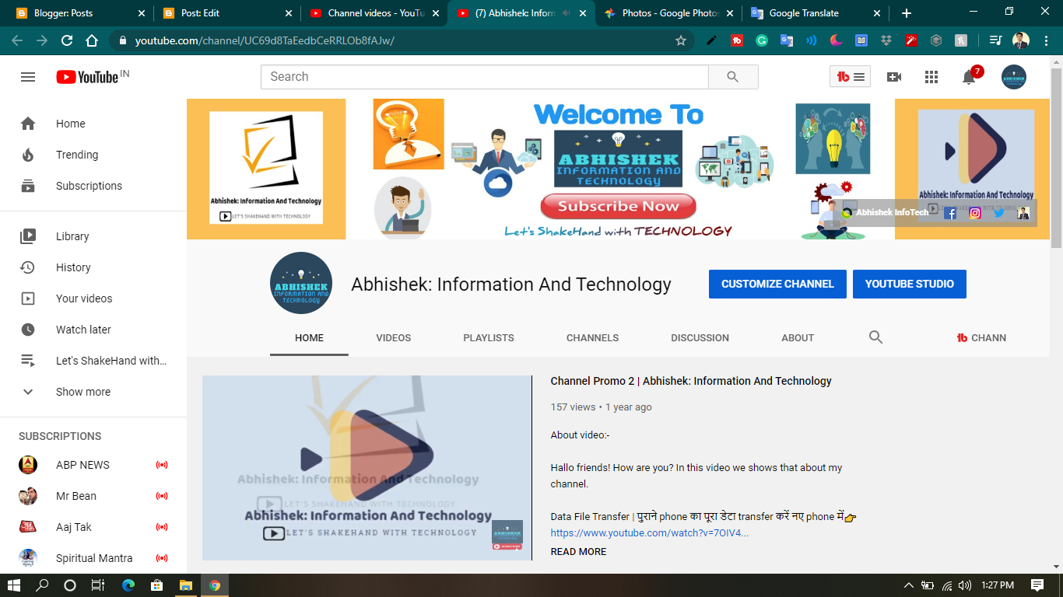Open notifications bell with 7 badge
The height and width of the screenshot is (597, 1063).
(x=970, y=76)
